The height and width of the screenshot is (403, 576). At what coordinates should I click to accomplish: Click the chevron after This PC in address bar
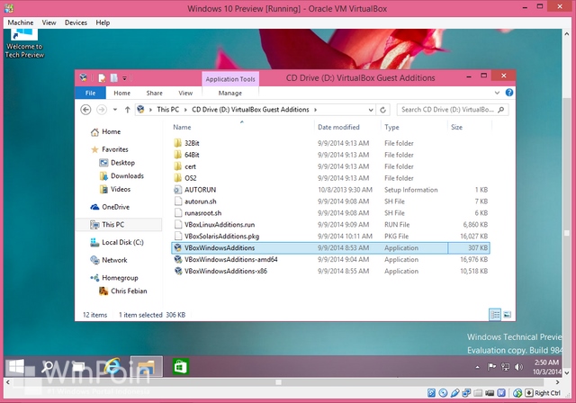click(x=185, y=110)
